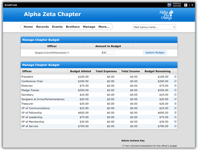Viewport: 198px width, 150px height.
Task: View Historian budget transactions icon
Action: coord(175,85)
